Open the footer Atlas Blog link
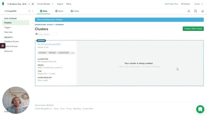Screen dimensions: 207x116 coord(77,109)
